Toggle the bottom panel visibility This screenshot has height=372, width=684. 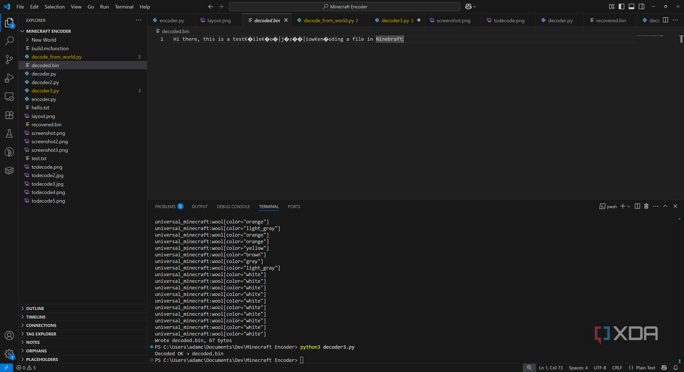(631, 7)
